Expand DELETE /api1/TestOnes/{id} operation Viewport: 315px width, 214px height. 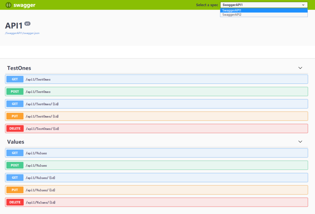point(157,129)
